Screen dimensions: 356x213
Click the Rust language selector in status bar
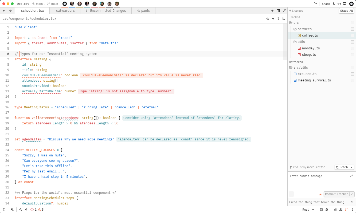pyautogui.click(x=306, y=210)
